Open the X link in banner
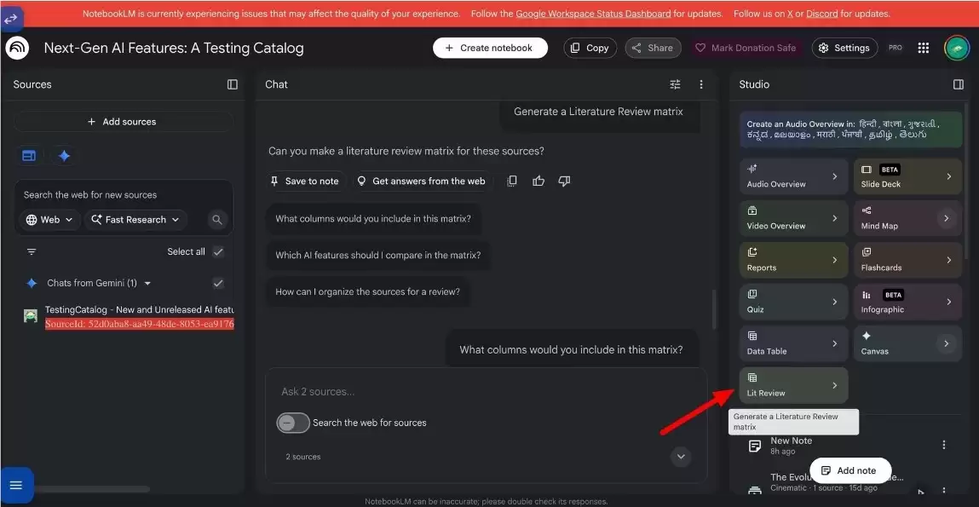 (x=789, y=14)
